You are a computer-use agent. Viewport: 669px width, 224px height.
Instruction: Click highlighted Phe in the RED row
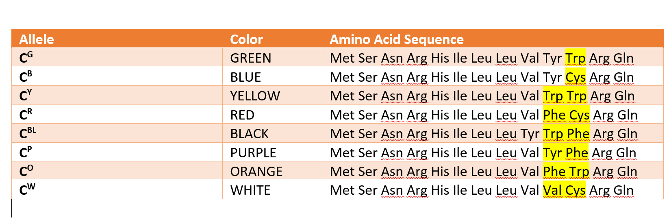(554, 115)
